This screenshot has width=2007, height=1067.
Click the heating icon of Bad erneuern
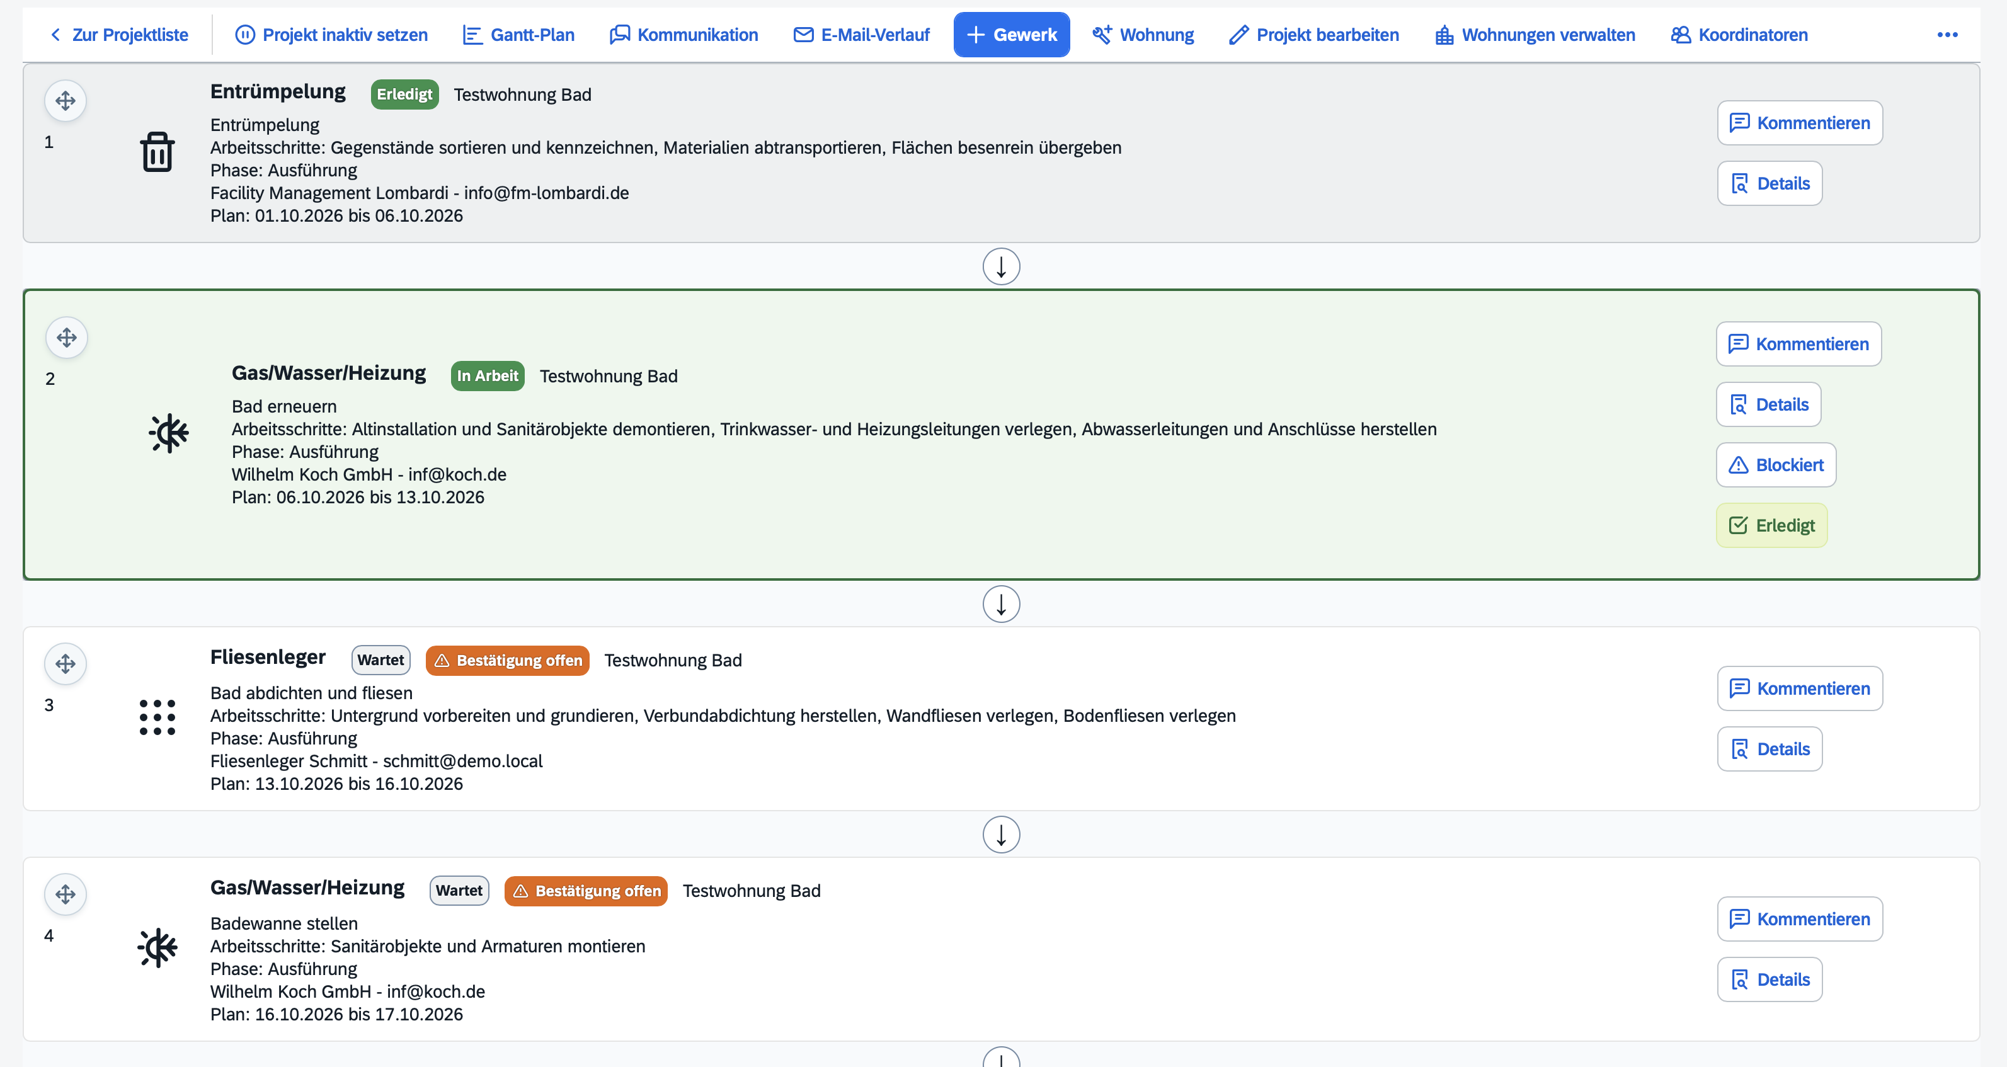pos(168,434)
